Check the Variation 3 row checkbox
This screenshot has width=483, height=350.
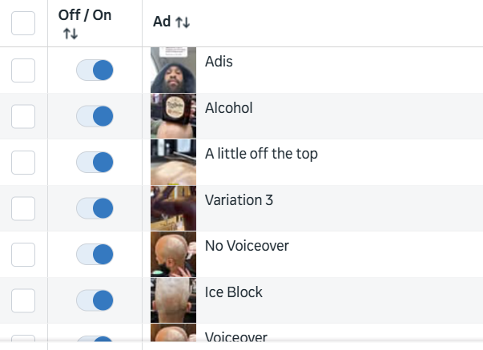coord(23,208)
